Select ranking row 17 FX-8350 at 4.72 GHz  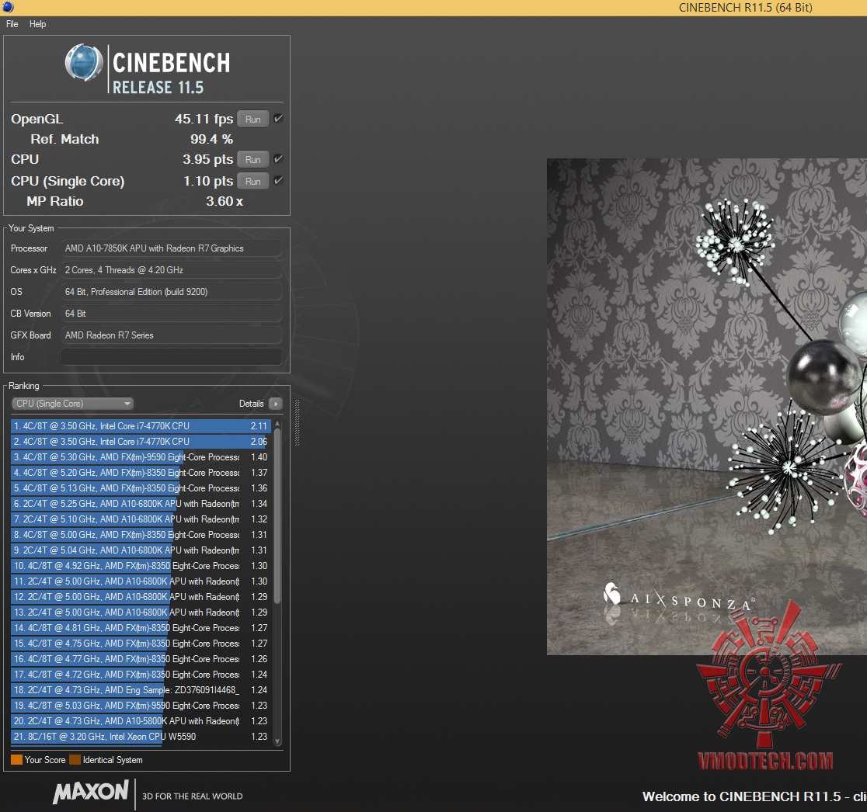141,674
